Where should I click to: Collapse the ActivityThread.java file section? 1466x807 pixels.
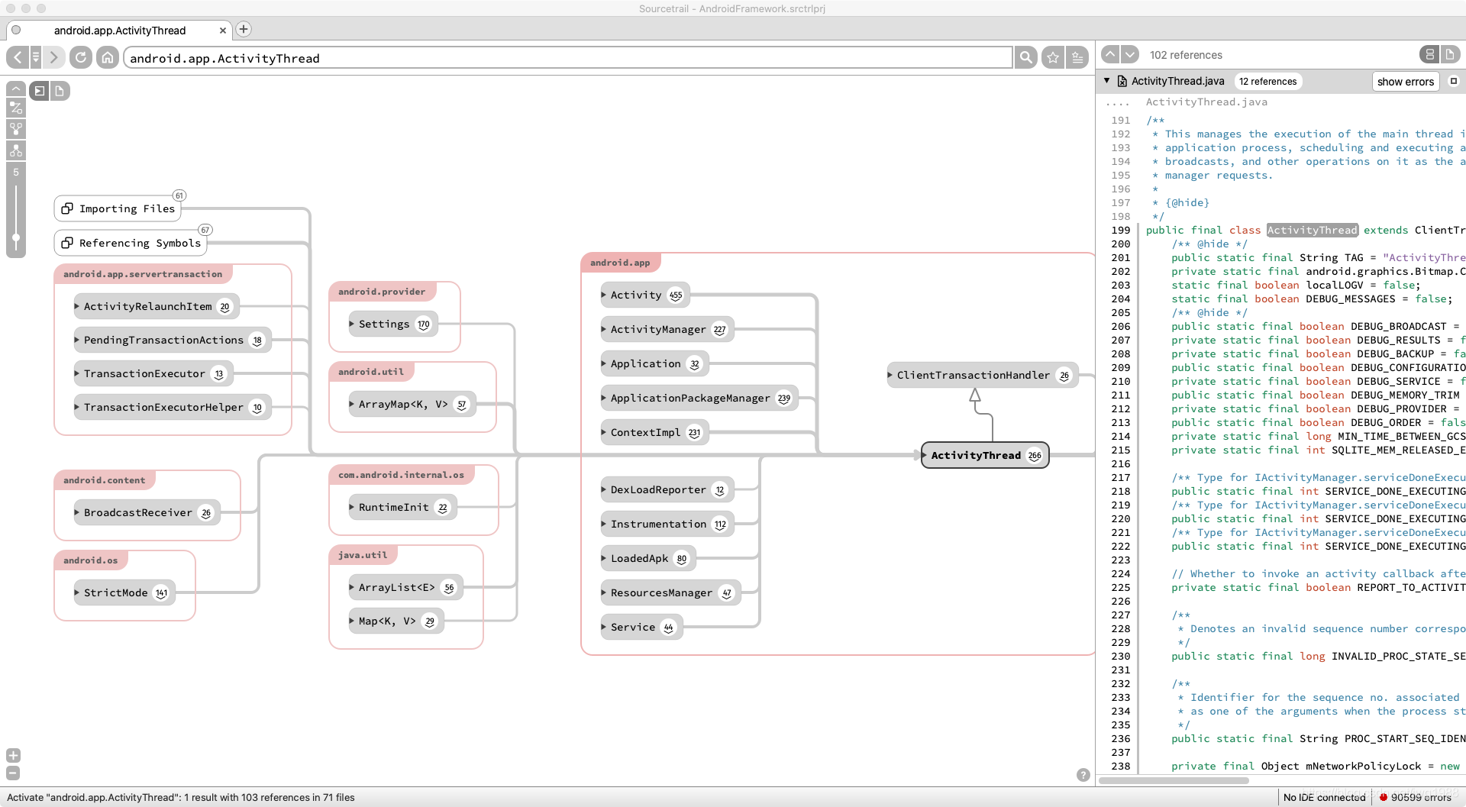(x=1106, y=81)
